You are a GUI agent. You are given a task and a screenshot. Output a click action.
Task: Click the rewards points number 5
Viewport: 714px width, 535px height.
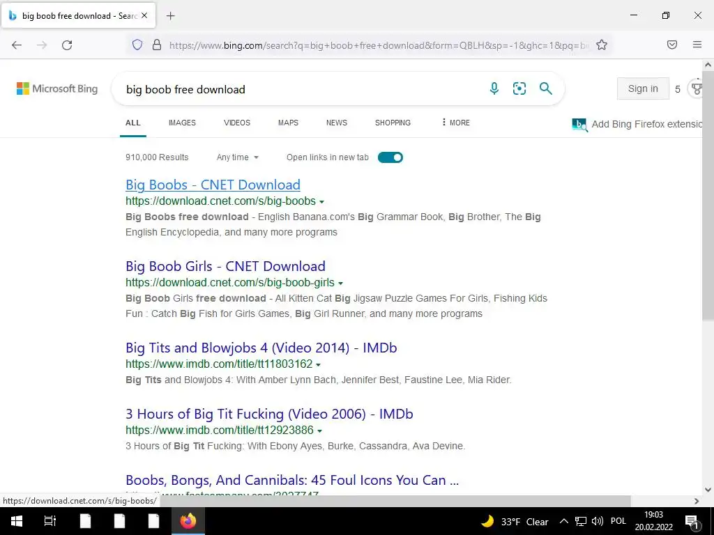tap(678, 89)
